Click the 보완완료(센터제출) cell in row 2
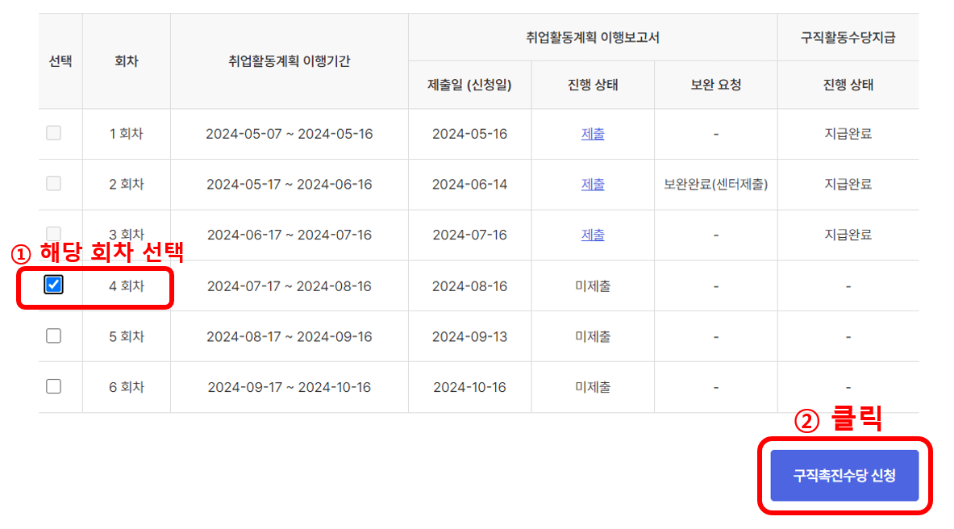 714,184
